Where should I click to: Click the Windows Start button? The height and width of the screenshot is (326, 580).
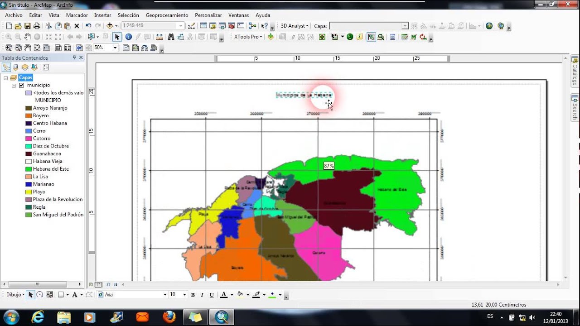tap(11, 316)
